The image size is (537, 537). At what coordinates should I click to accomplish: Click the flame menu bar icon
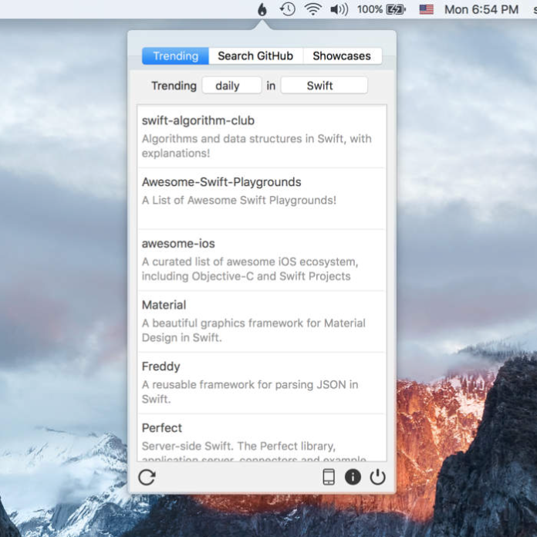(262, 9)
